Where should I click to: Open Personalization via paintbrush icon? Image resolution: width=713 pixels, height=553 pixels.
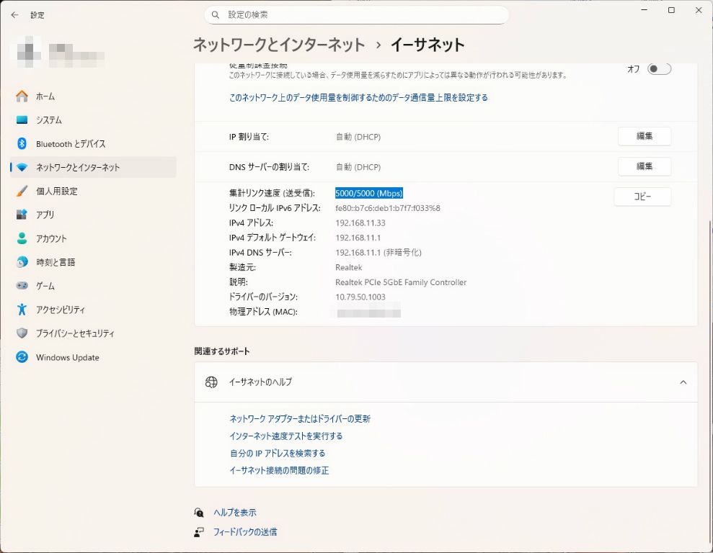(22, 192)
